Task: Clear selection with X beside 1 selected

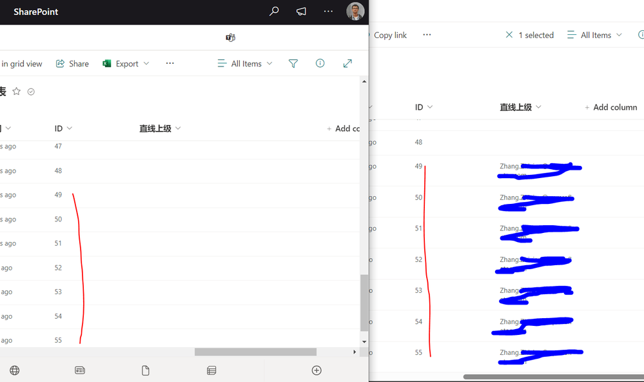Action: pyautogui.click(x=509, y=35)
